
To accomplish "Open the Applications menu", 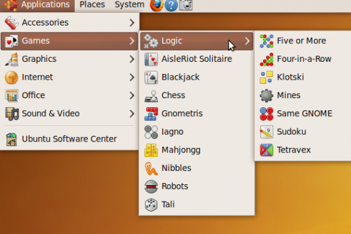I will pyautogui.click(x=37, y=5).
